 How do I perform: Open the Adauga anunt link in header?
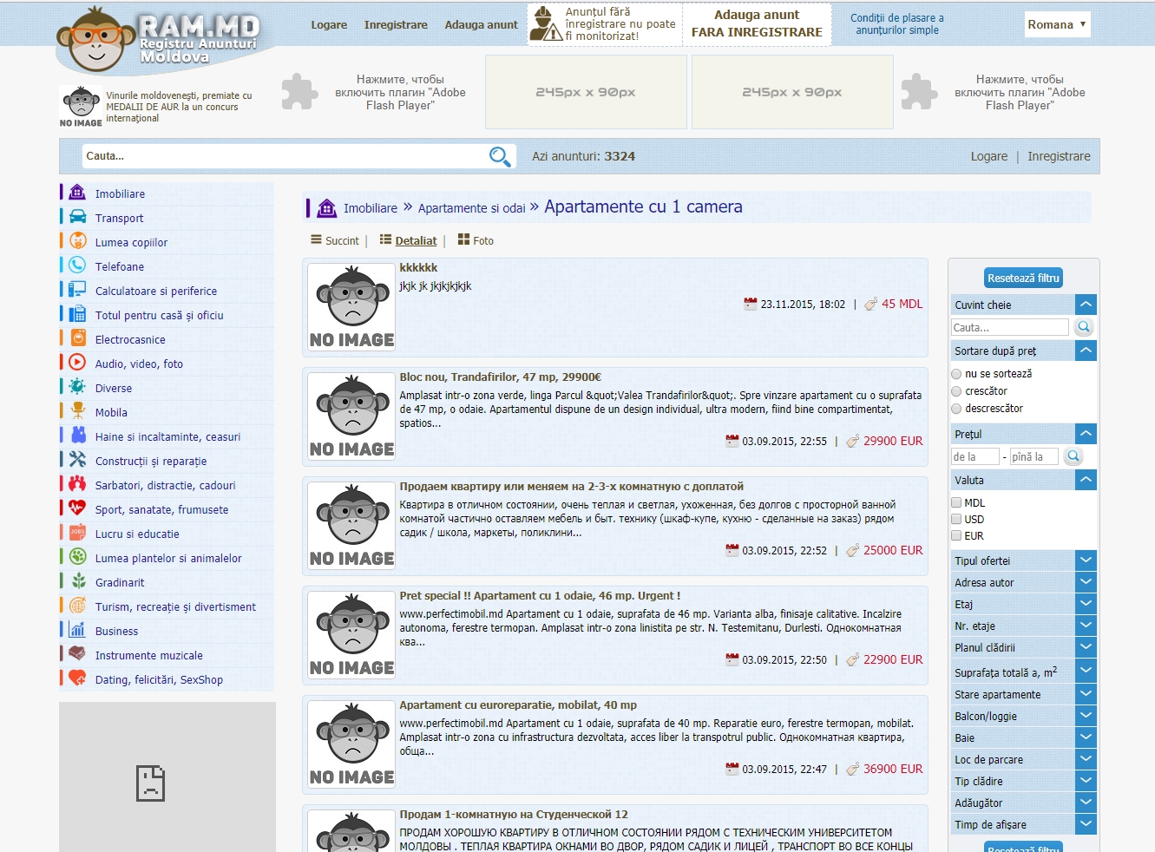click(x=481, y=25)
